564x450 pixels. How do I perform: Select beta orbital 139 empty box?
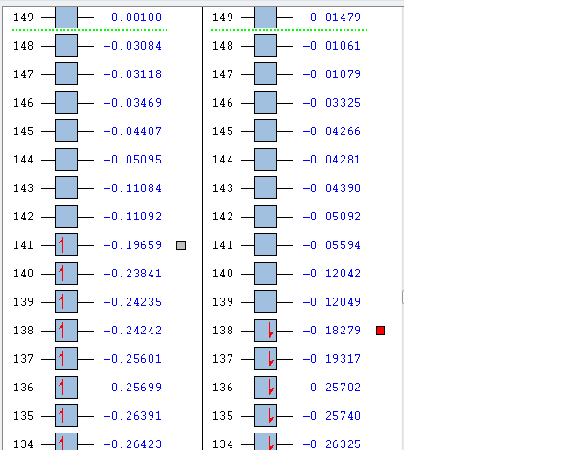coord(265,302)
